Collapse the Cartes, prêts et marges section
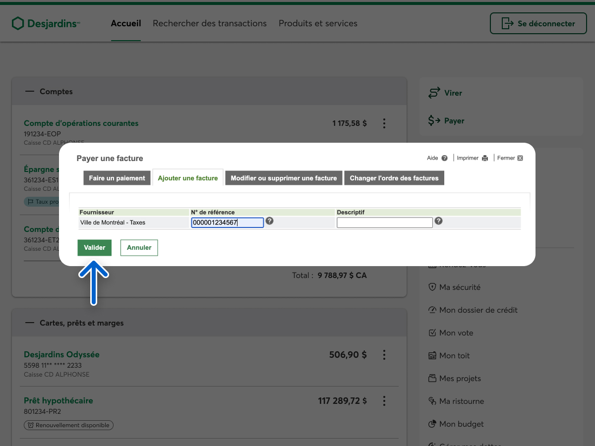The height and width of the screenshot is (446, 595). click(30, 323)
